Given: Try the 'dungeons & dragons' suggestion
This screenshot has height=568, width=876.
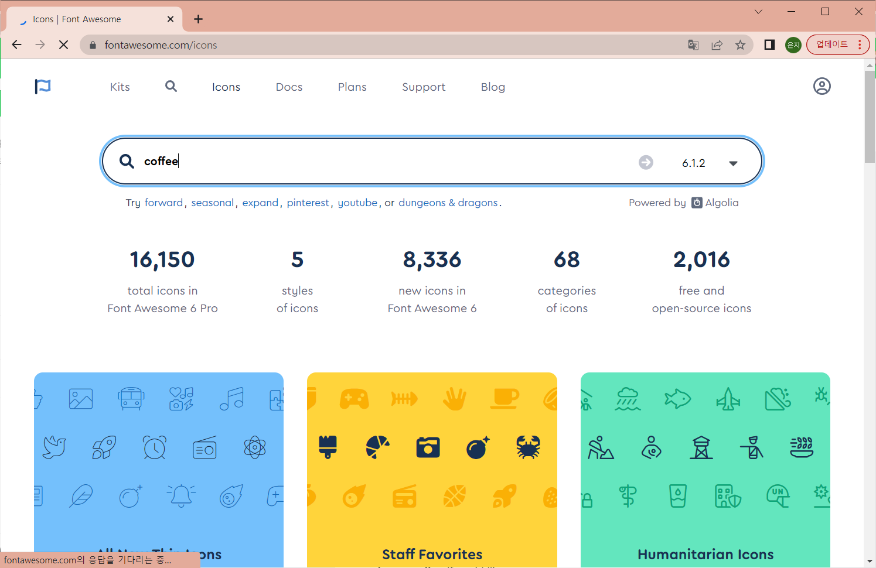Looking at the screenshot, I should [448, 203].
